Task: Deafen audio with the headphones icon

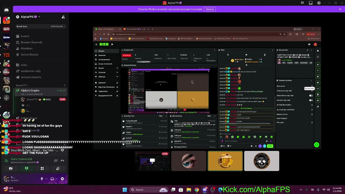Action: [52, 179]
